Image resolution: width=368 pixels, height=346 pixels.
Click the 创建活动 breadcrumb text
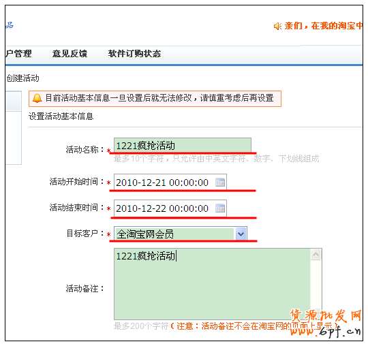22,78
